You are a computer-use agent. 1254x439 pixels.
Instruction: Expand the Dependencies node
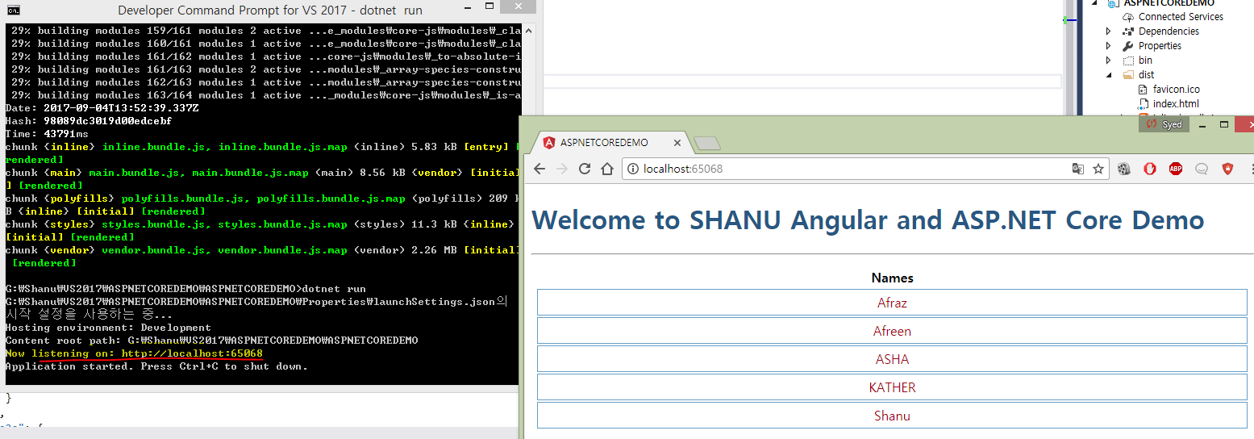tap(1109, 31)
